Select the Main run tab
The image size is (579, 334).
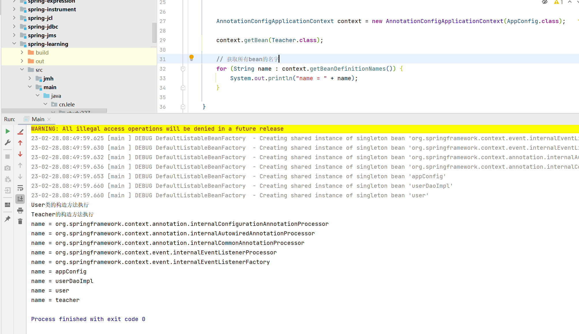point(38,119)
